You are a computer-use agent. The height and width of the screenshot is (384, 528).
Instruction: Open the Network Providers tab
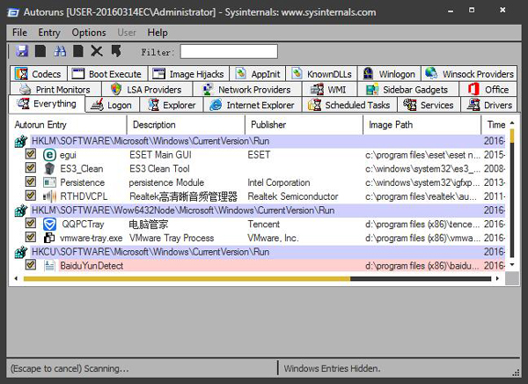(246, 89)
